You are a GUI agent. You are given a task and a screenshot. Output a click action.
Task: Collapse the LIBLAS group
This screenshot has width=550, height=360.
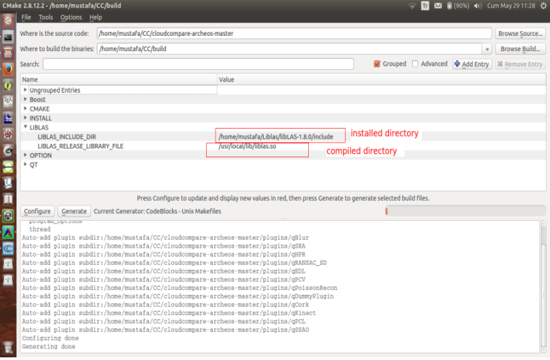point(26,127)
